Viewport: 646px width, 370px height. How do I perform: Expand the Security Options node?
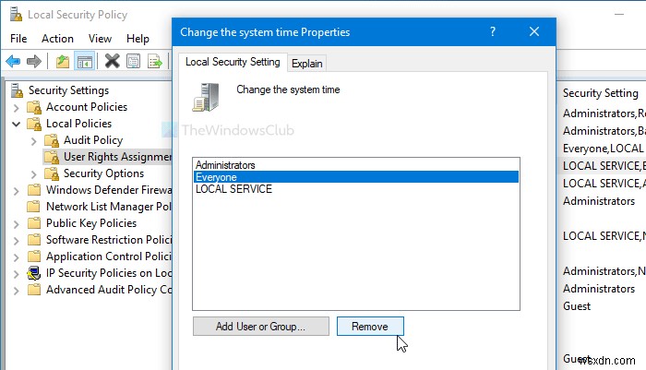[34, 174]
